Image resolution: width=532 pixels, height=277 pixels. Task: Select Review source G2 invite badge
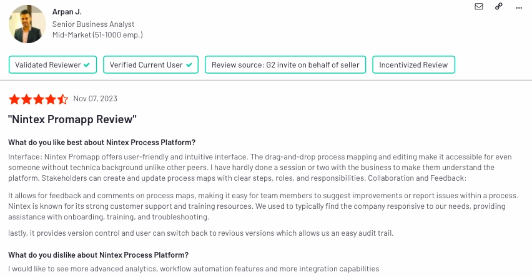click(285, 64)
